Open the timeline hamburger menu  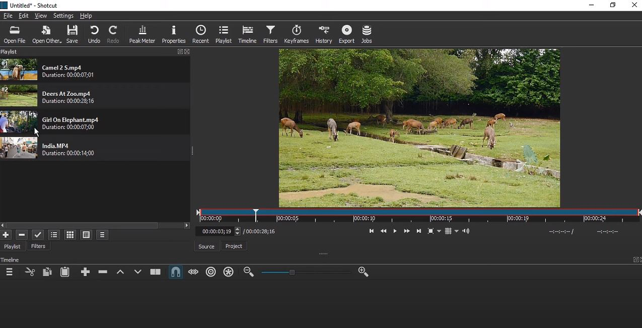tap(9, 272)
